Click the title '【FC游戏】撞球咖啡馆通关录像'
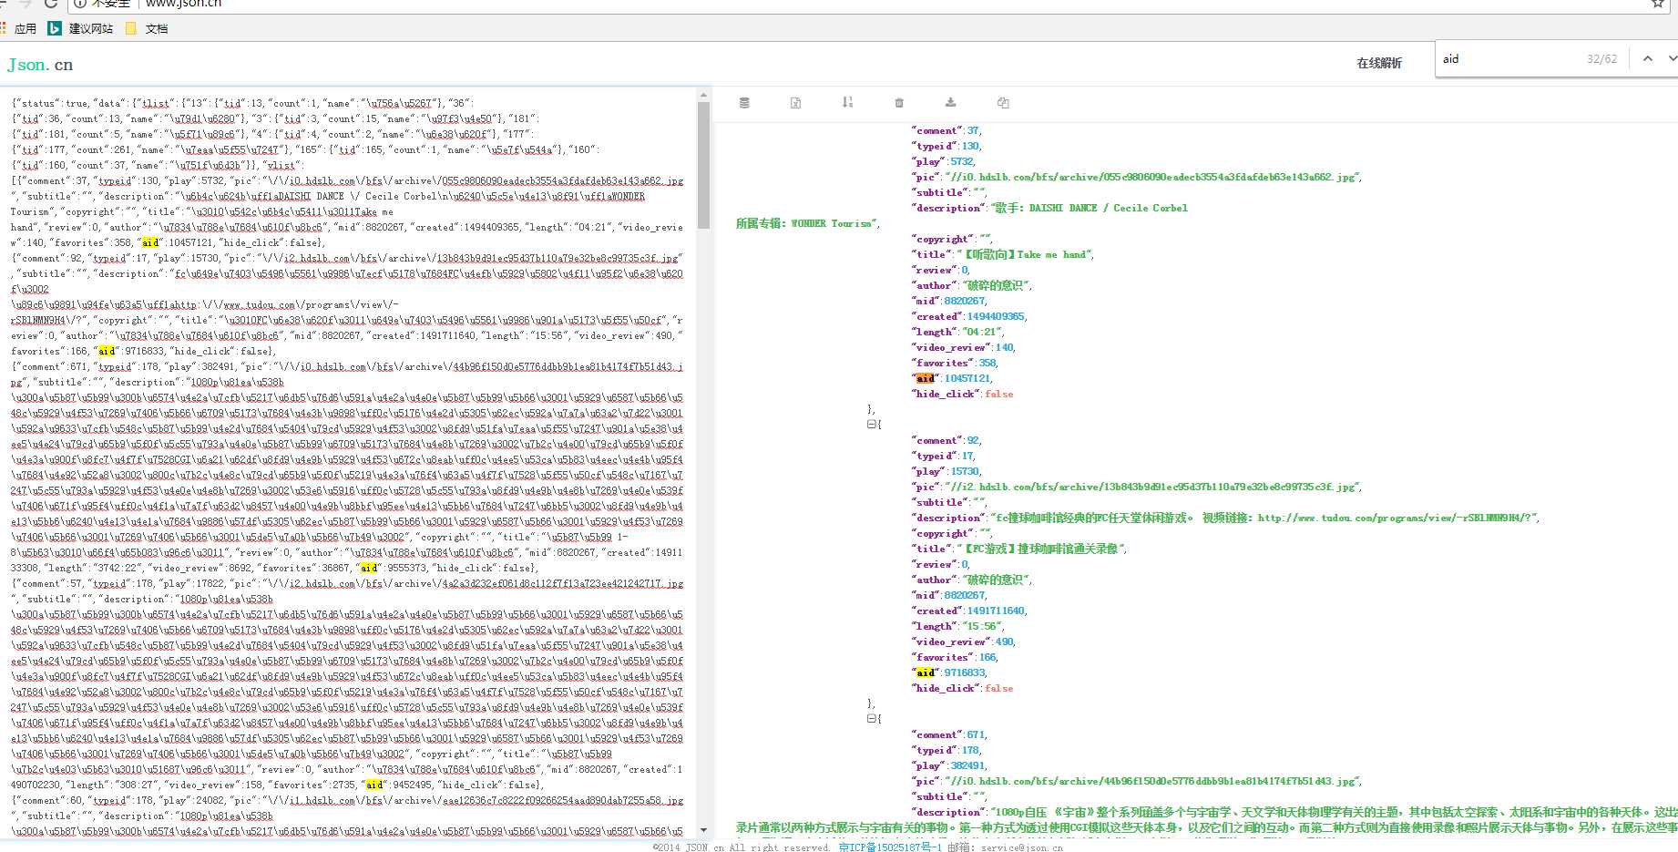Screen dimensions: 1678x852 1041,549
